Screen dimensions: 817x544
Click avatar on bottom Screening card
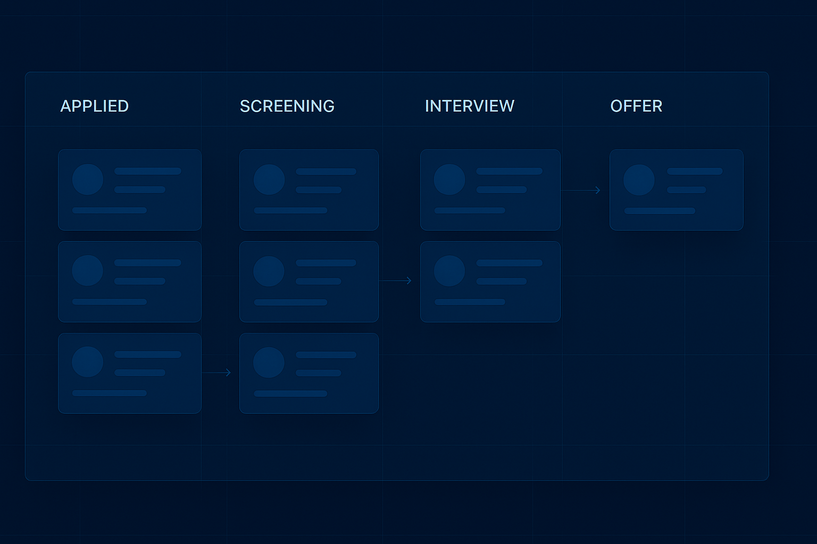coord(269,362)
